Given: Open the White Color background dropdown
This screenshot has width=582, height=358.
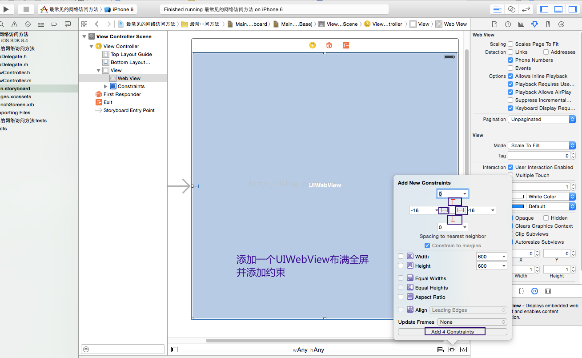Looking at the screenshot, I should click(x=551, y=197).
